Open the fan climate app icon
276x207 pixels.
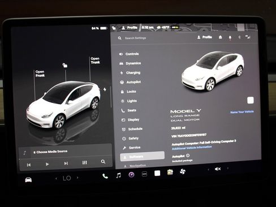183,171
